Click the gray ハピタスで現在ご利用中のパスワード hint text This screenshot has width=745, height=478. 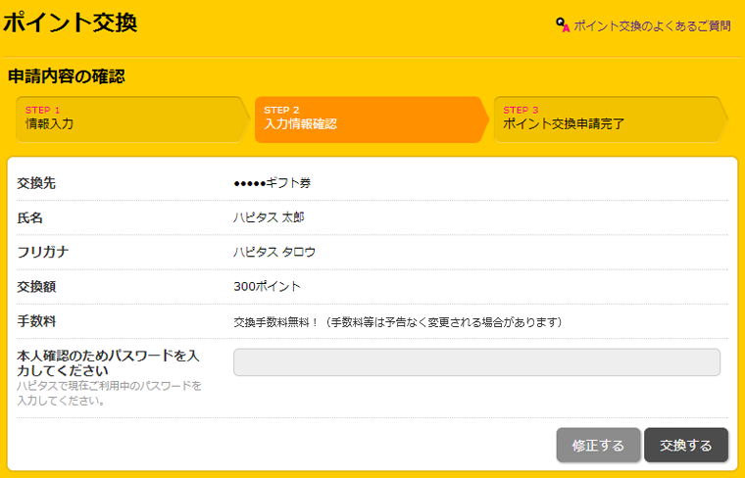click(x=109, y=393)
